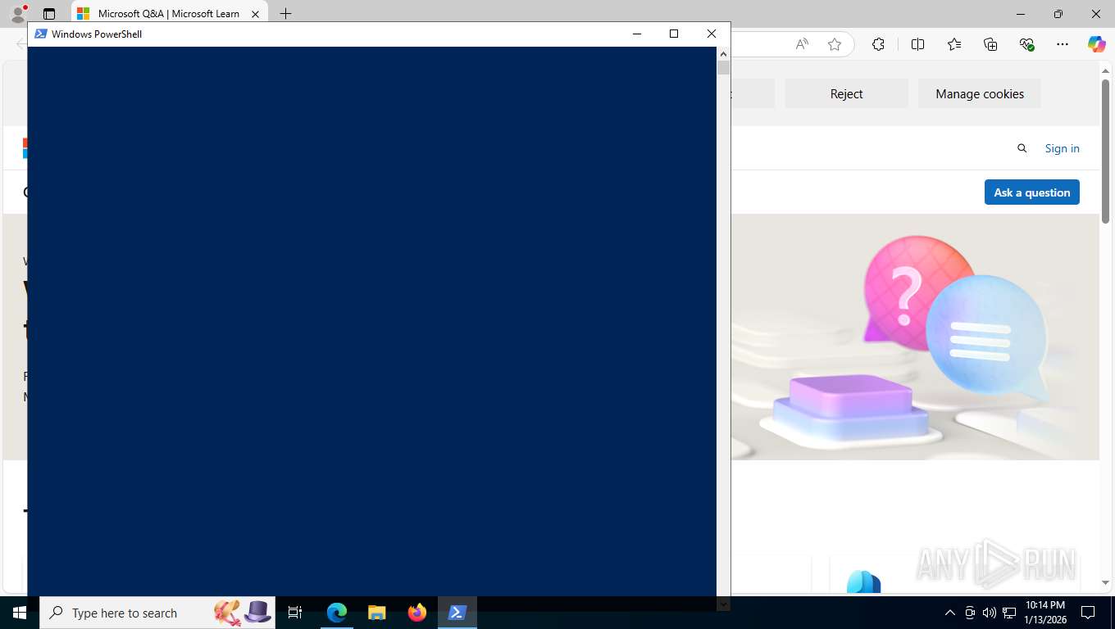Click Edge page scrollbar down arrow

pyautogui.click(x=1105, y=583)
